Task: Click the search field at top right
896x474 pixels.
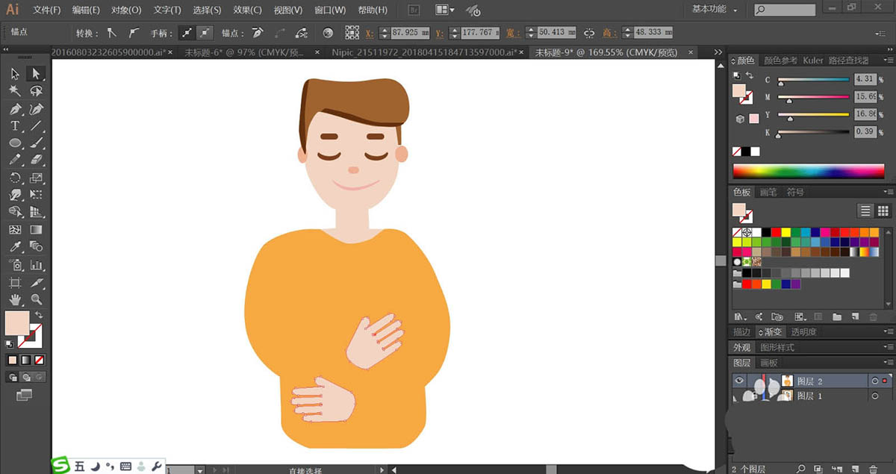Action: pyautogui.click(x=785, y=10)
